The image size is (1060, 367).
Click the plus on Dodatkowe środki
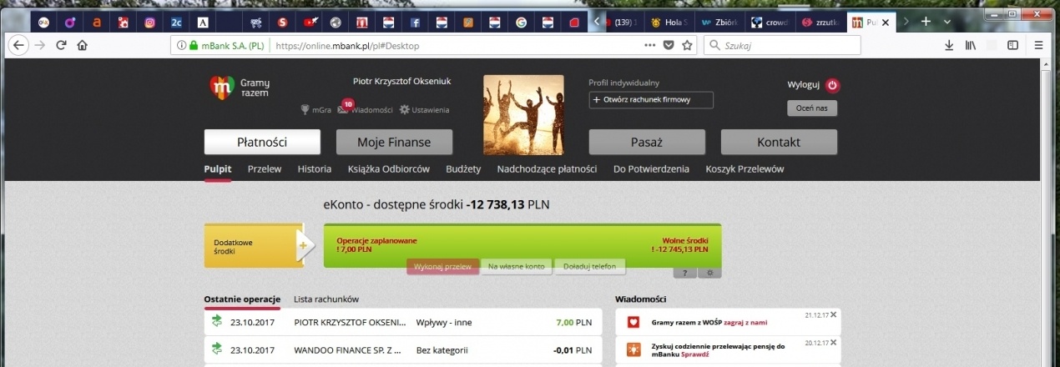click(302, 245)
